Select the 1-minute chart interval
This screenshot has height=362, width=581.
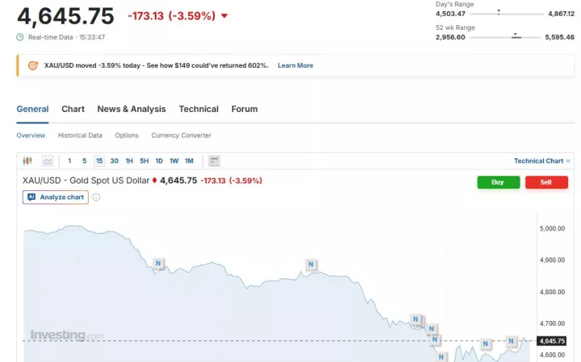[x=69, y=161]
